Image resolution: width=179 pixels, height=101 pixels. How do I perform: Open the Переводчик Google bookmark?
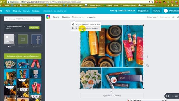54,5
